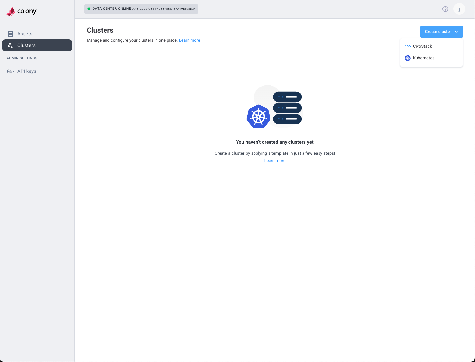475x362 pixels.
Task: Click 'Create a cluster by applying a template' text
Action: coord(275,153)
